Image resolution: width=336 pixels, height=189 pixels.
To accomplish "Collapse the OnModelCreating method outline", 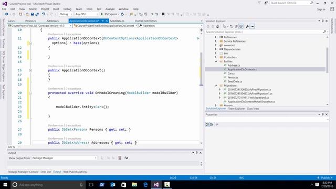I will 30,93.
